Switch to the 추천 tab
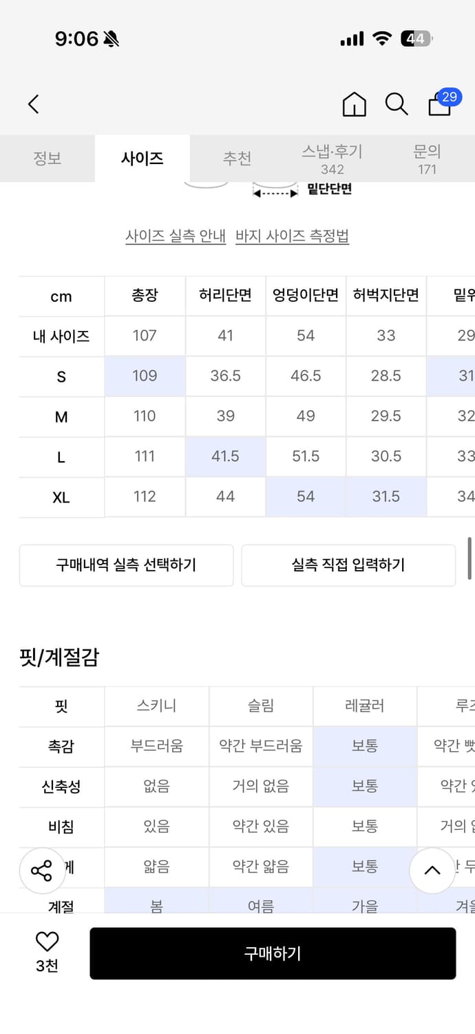The height and width of the screenshot is (1034, 475). point(237,159)
